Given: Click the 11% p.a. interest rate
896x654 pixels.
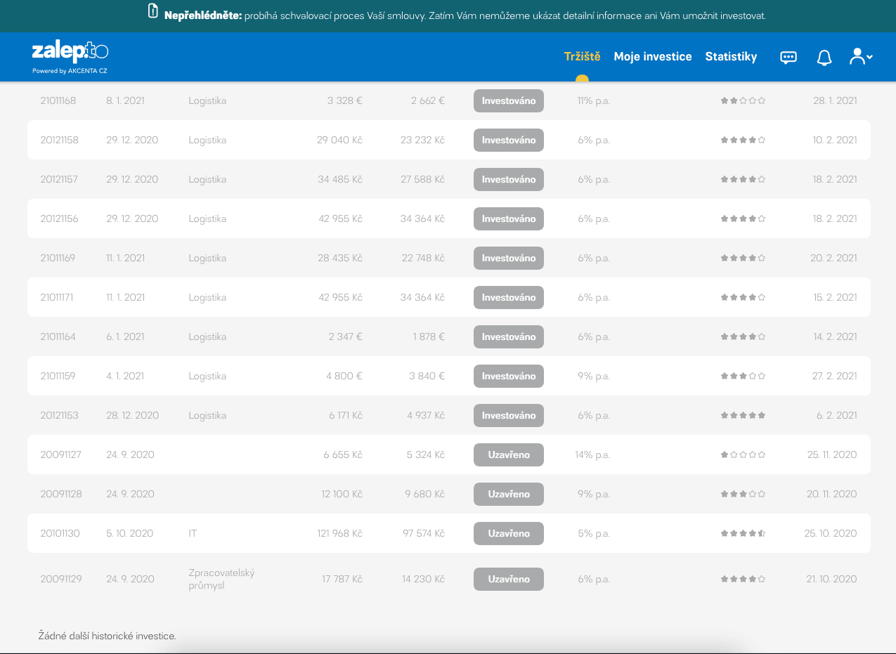Looking at the screenshot, I should coord(594,100).
